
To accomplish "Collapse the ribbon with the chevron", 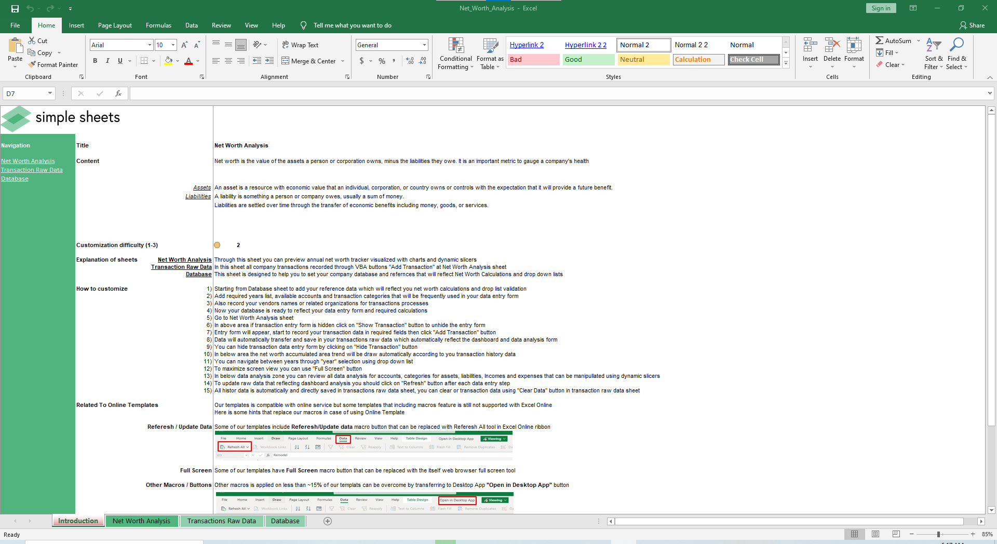I will tap(990, 77).
